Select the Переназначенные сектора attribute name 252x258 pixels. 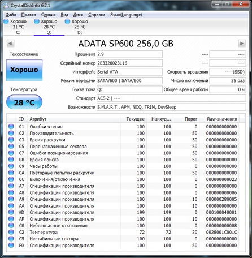(x=58, y=147)
